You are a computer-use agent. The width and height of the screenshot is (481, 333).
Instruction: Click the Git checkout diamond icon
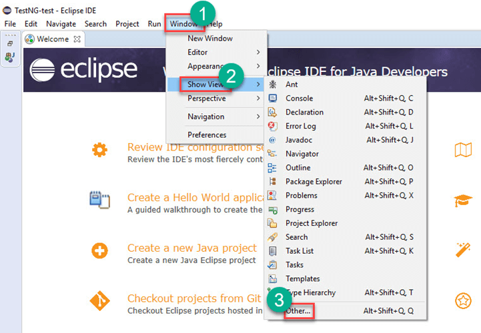(99, 302)
